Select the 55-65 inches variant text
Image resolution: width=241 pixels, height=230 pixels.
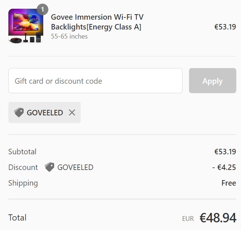(69, 36)
